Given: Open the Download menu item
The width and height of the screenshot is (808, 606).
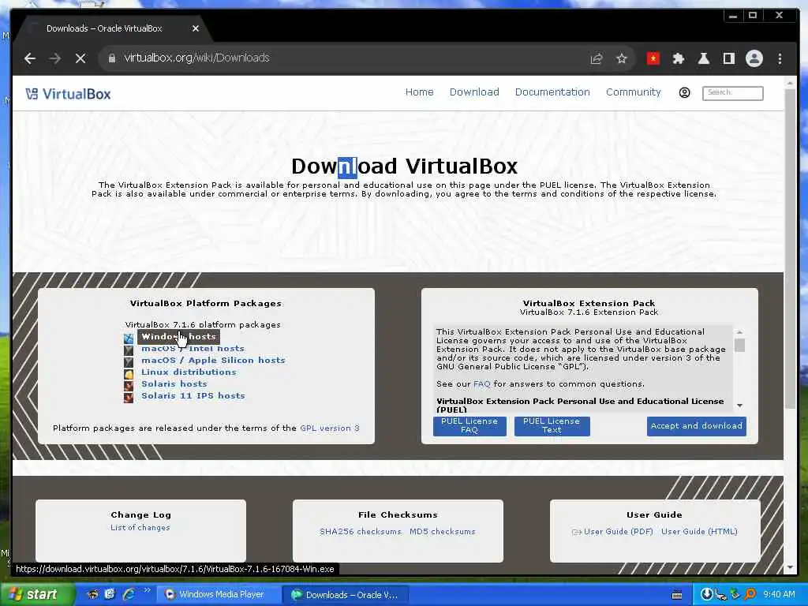Looking at the screenshot, I should 474,92.
